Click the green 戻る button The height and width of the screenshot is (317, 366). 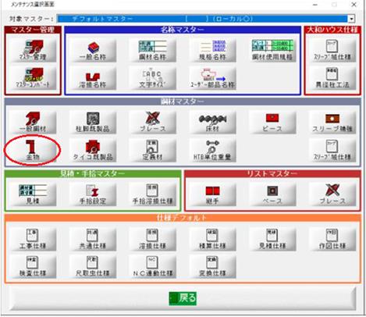(x=183, y=298)
